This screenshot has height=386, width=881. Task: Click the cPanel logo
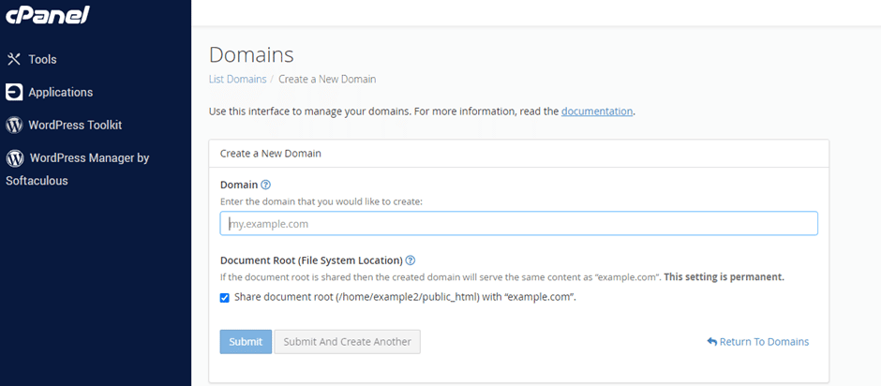pyautogui.click(x=47, y=14)
